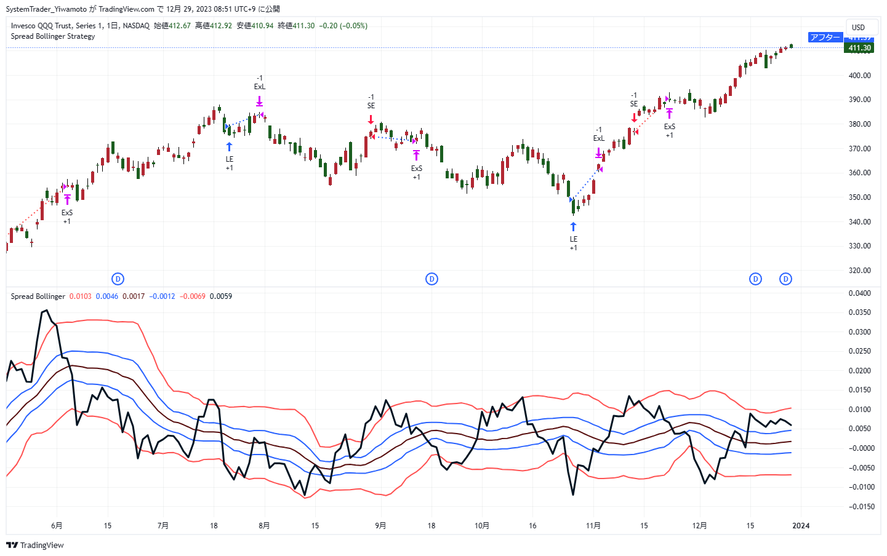
Task: Click the 始値412.67 opening price value
Action: click(172, 26)
